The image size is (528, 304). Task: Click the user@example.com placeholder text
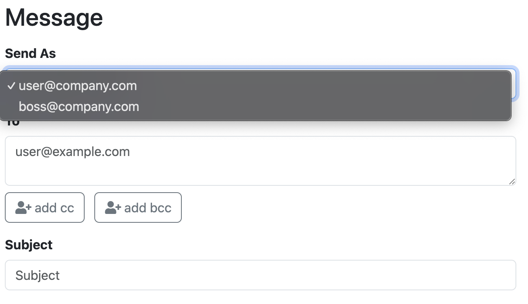73,152
